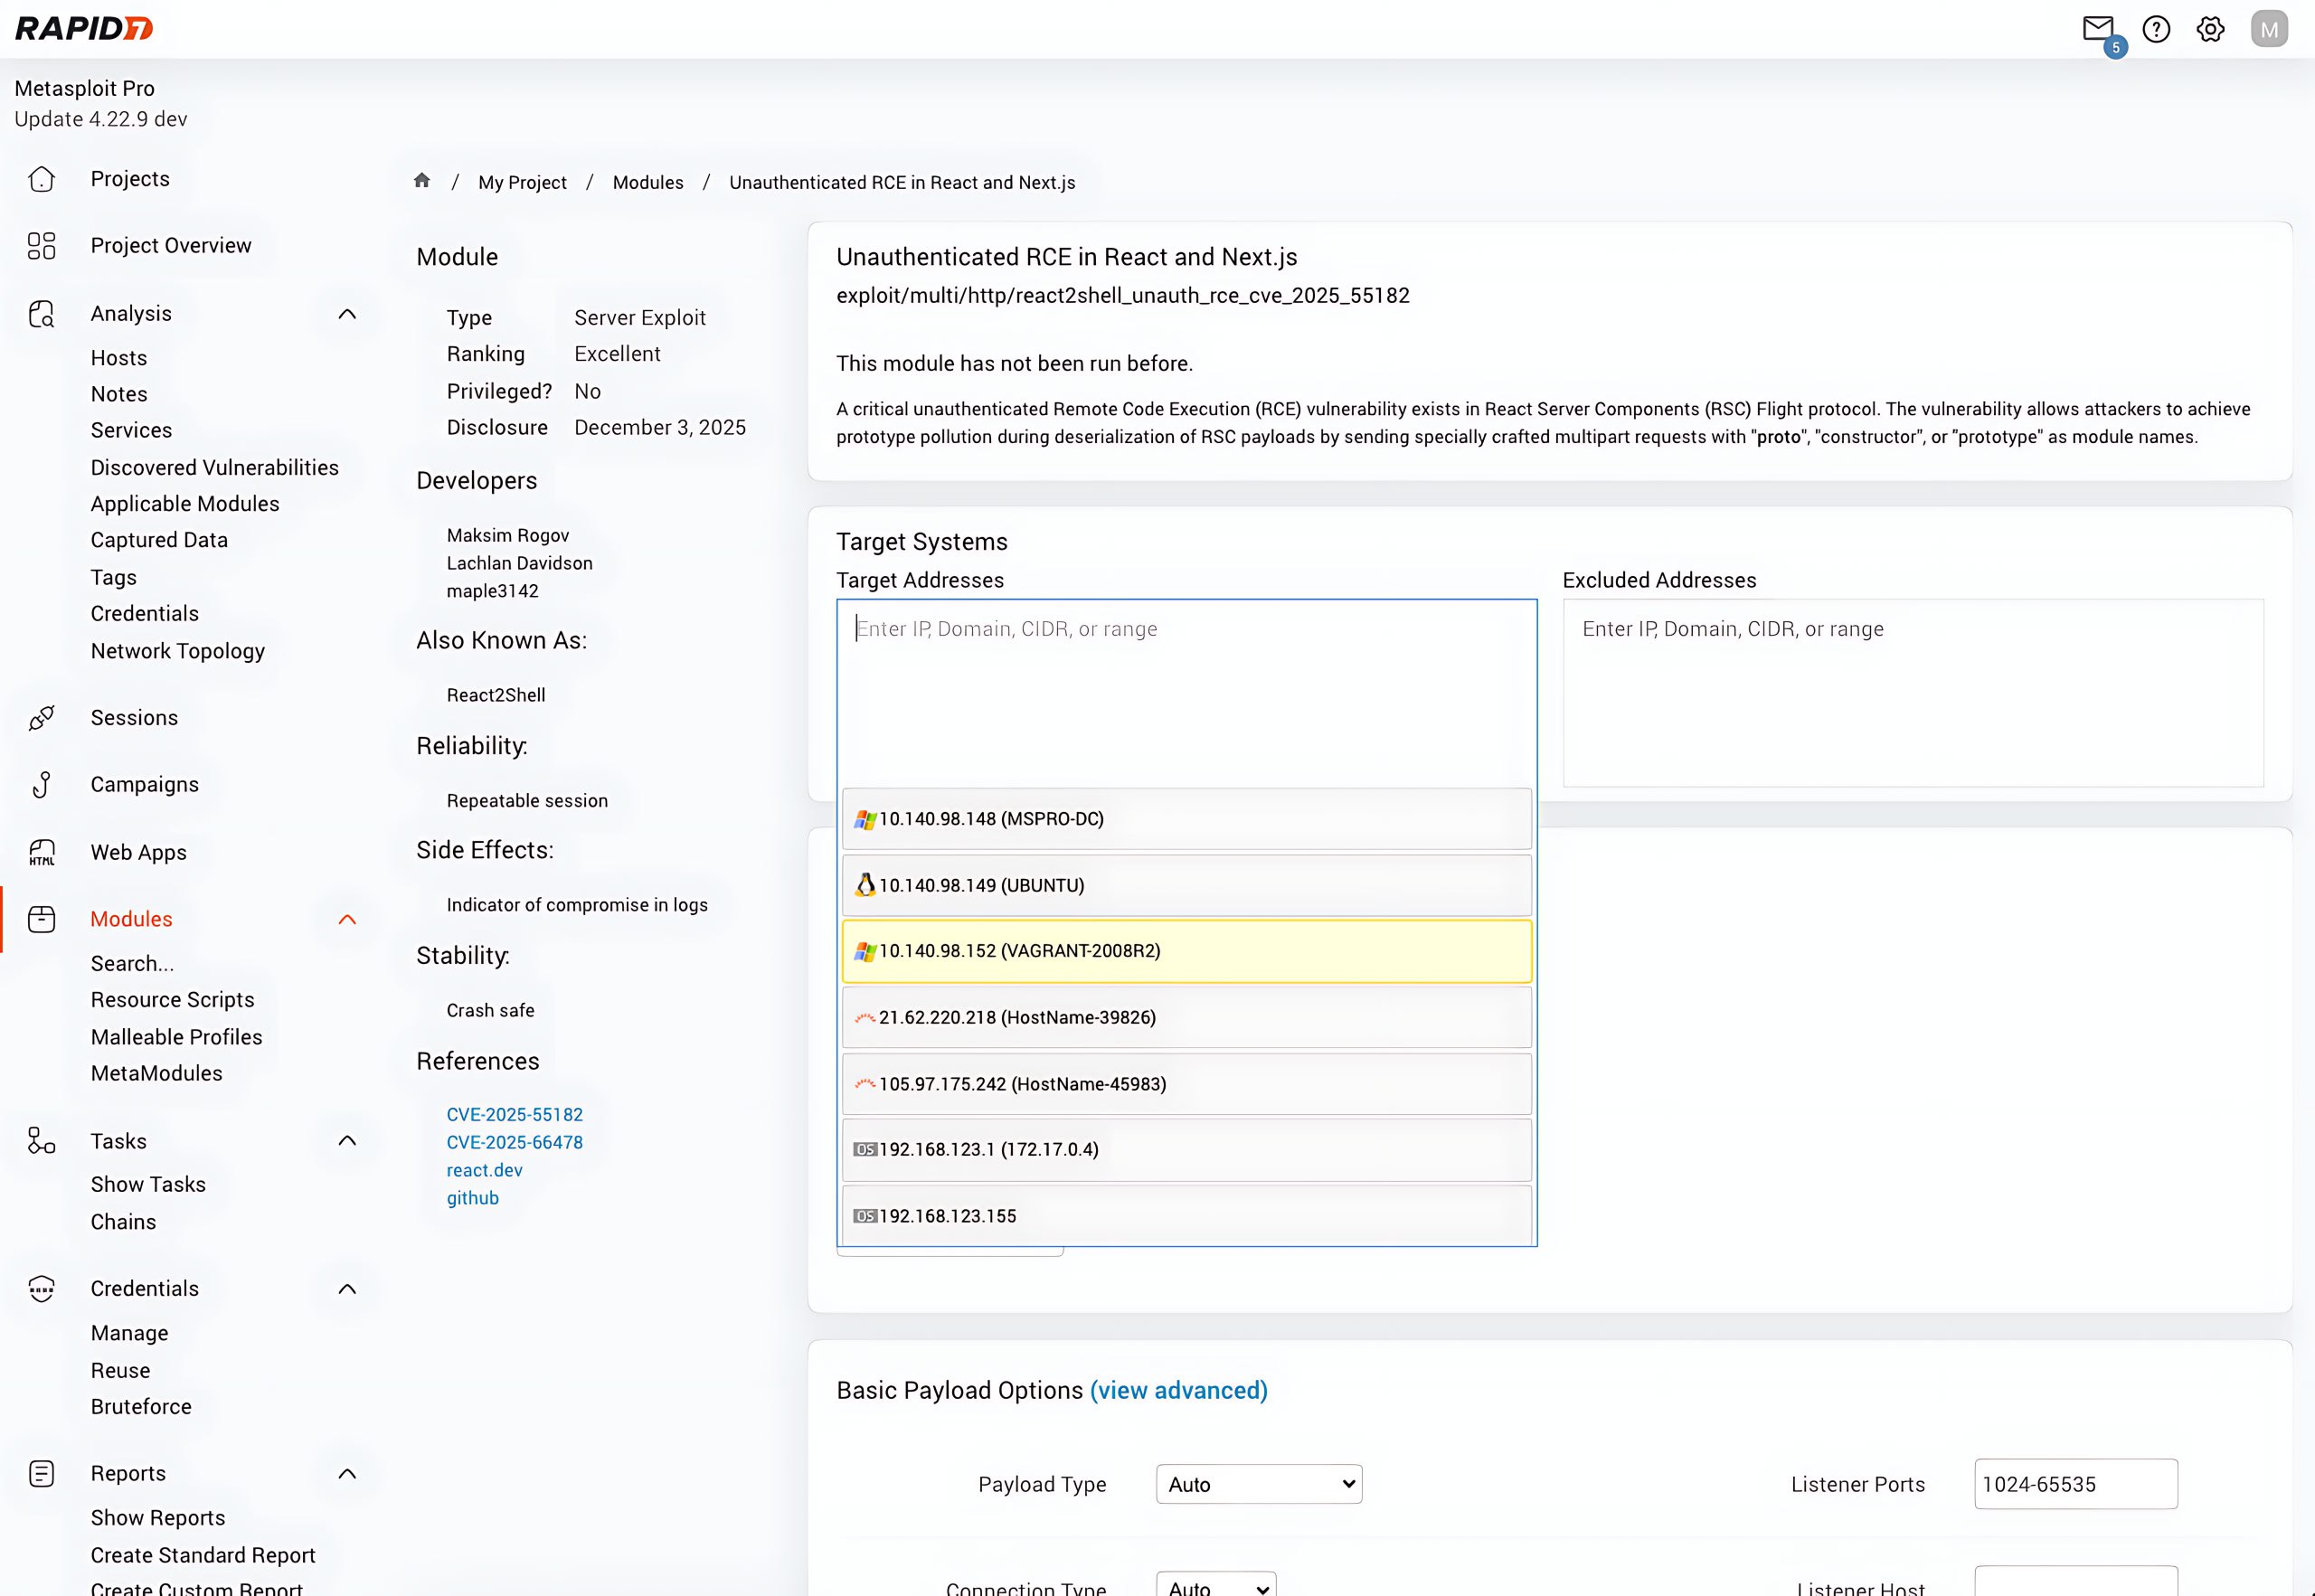Open Malleable Profiles menu item
This screenshot has height=1596, width=2315.
(x=176, y=1037)
